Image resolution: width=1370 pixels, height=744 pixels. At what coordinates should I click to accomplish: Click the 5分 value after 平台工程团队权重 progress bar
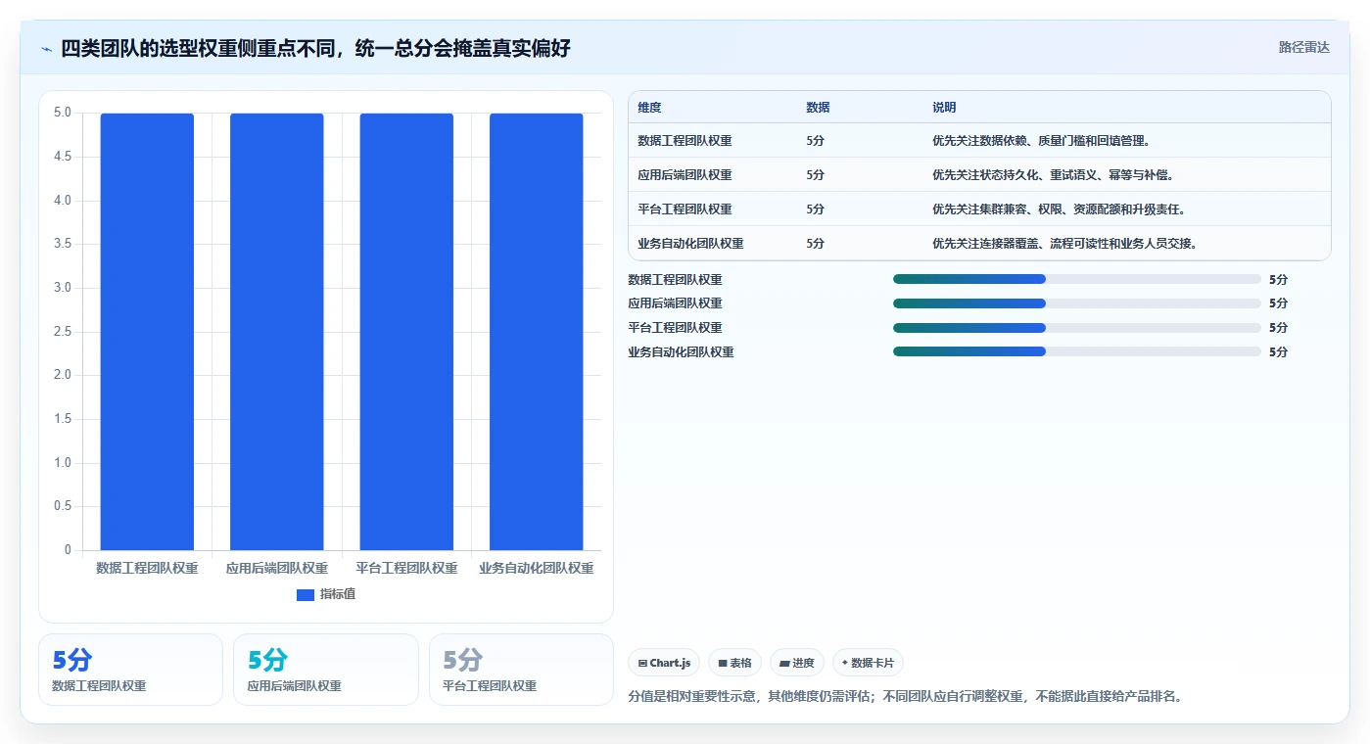[x=1278, y=327]
